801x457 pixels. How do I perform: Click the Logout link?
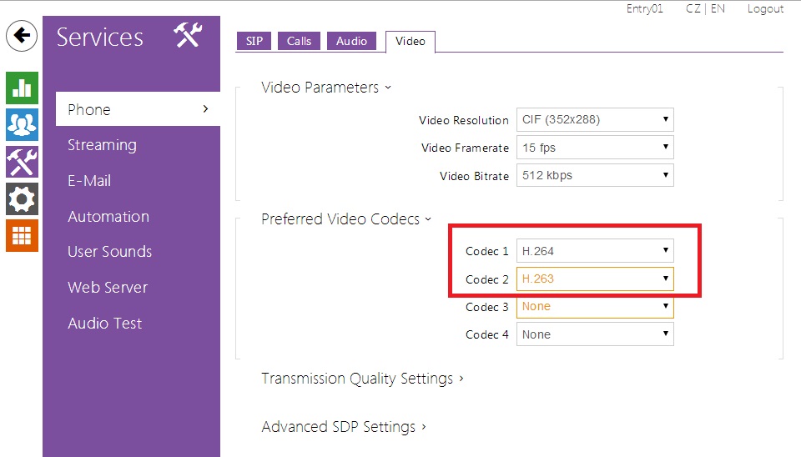coord(764,9)
